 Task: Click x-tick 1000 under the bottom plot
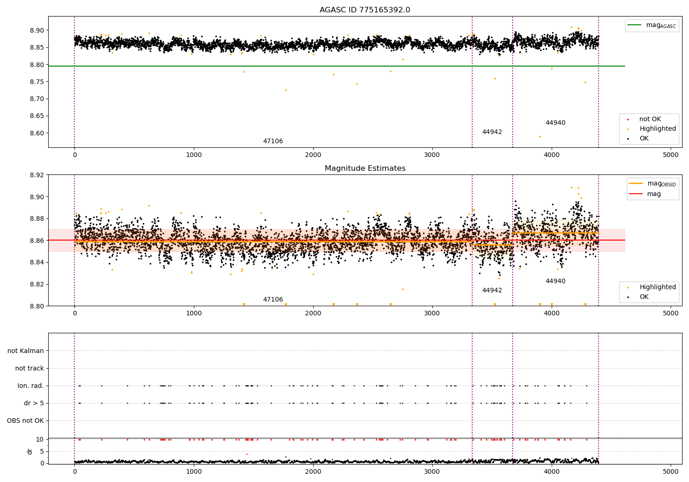[x=194, y=471]
